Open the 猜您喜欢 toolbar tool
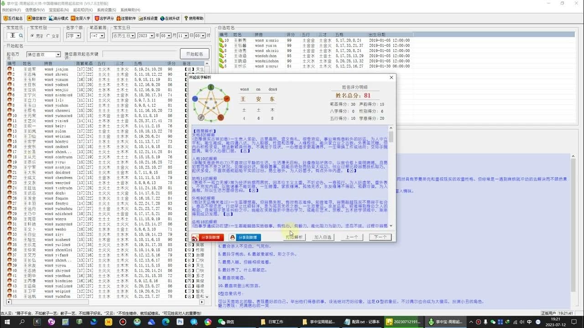 coord(36,19)
